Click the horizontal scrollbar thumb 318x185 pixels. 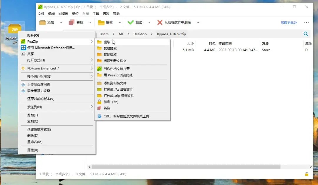(x=186, y=166)
